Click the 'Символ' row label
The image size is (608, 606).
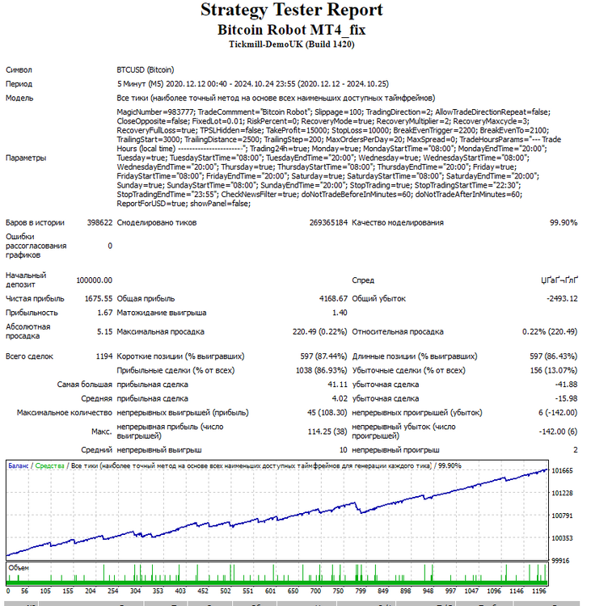pos(19,69)
